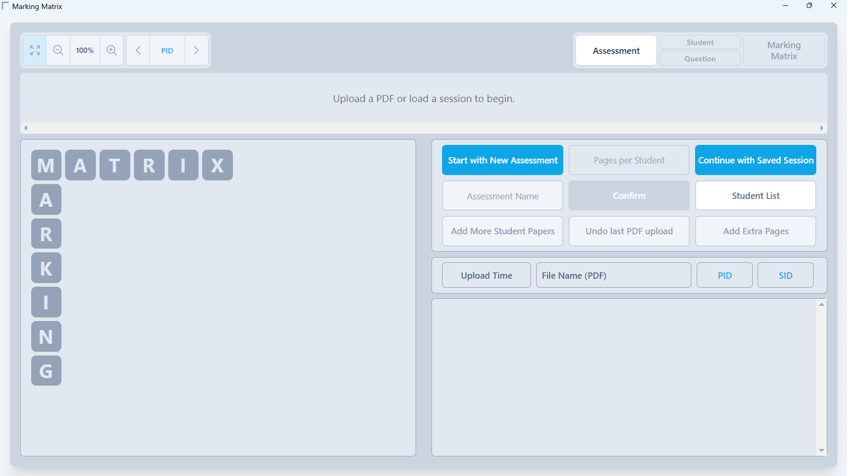The width and height of the screenshot is (847, 476).
Task: Sort by the SID column header
Action: pyautogui.click(x=785, y=276)
